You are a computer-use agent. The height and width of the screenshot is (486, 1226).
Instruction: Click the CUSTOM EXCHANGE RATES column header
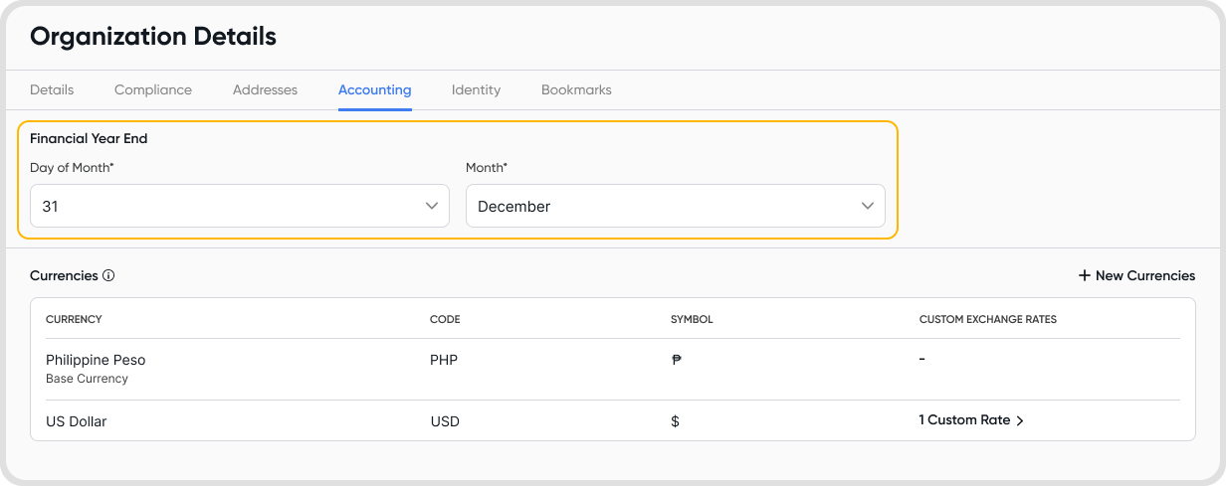987,319
